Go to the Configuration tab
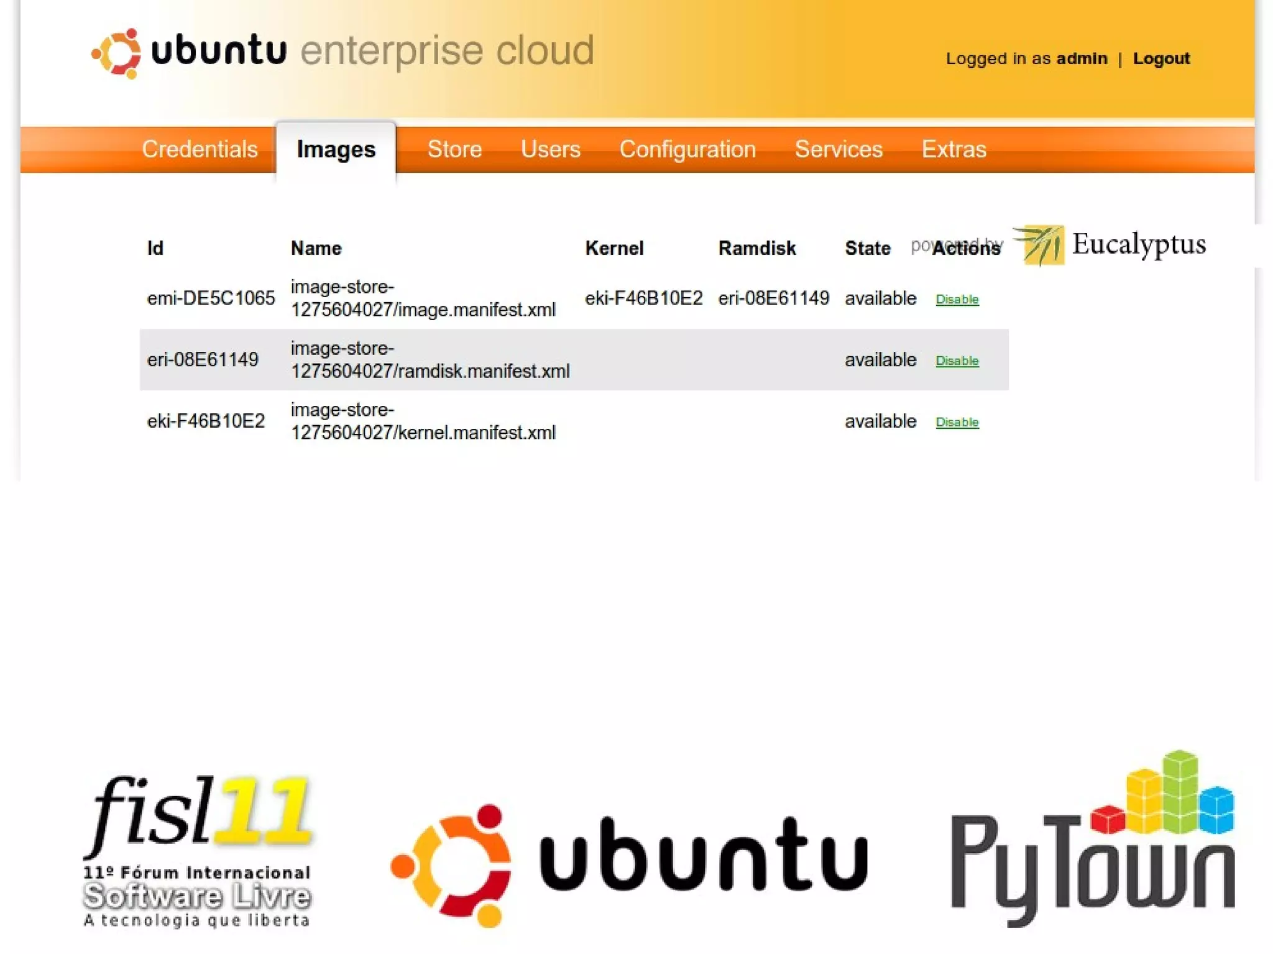1273x954 pixels. click(687, 149)
